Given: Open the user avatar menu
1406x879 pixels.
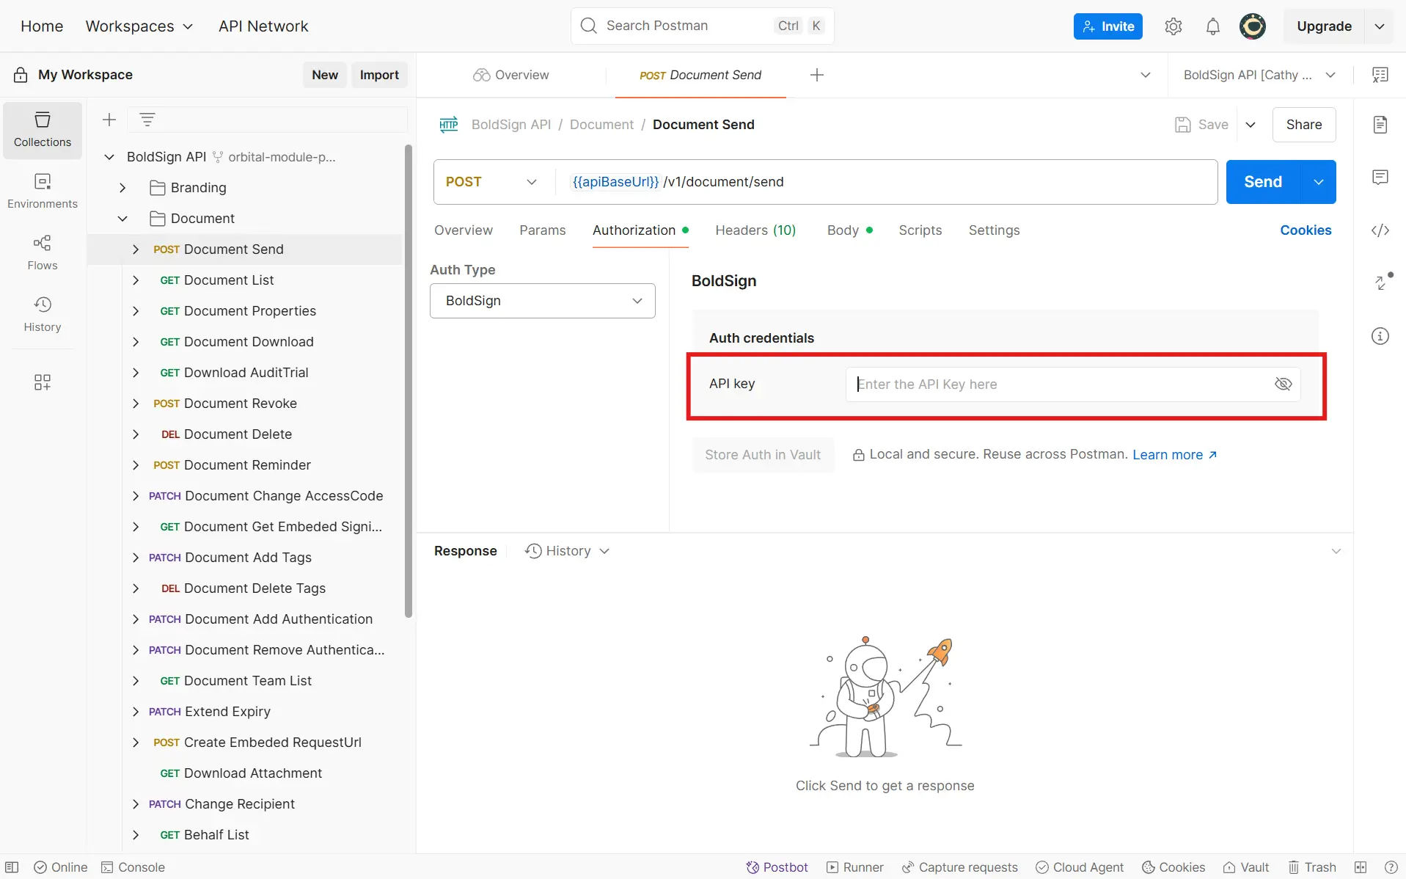Looking at the screenshot, I should pyautogui.click(x=1253, y=26).
